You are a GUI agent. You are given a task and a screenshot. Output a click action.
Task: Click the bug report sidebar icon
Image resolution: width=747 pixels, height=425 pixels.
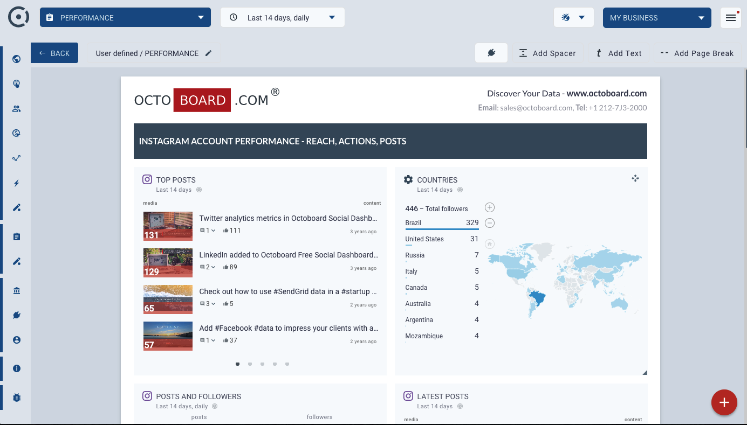(17, 398)
